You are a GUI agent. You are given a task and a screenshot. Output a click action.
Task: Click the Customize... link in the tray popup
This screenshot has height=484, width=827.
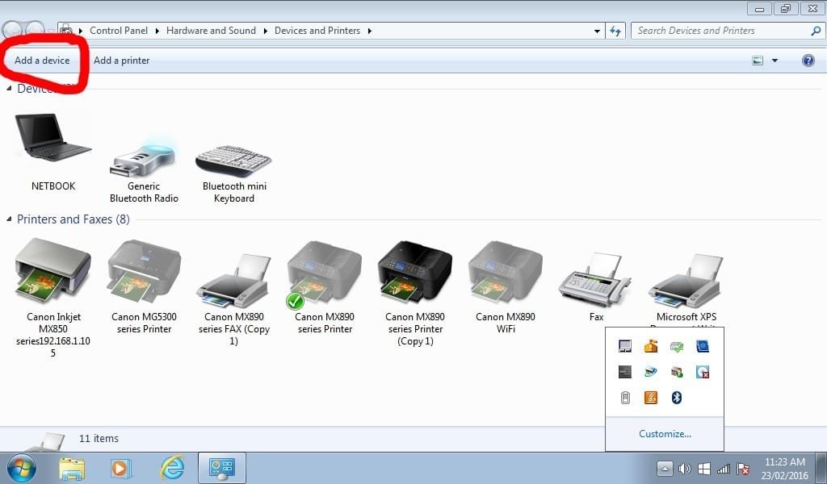(x=665, y=434)
